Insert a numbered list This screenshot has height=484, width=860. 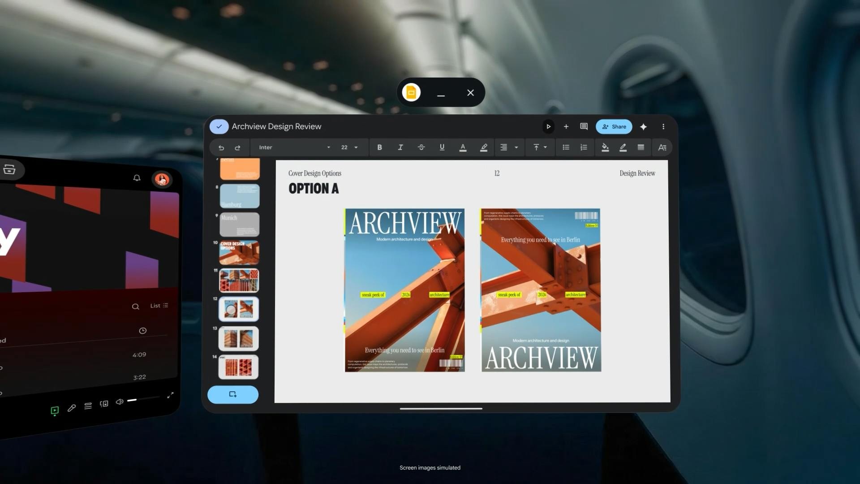tap(584, 147)
